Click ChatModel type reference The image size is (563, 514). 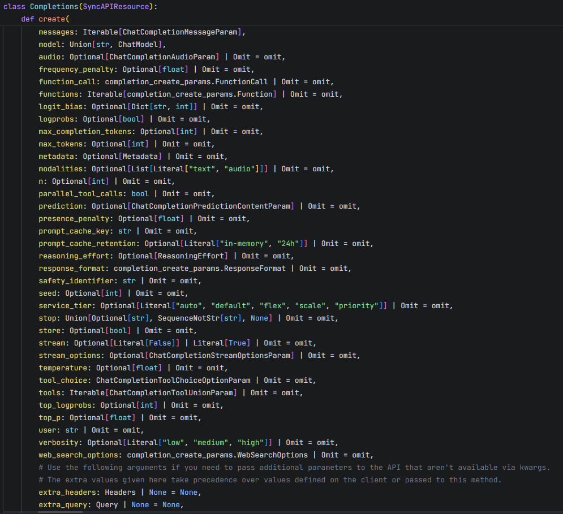pos(138,45)
